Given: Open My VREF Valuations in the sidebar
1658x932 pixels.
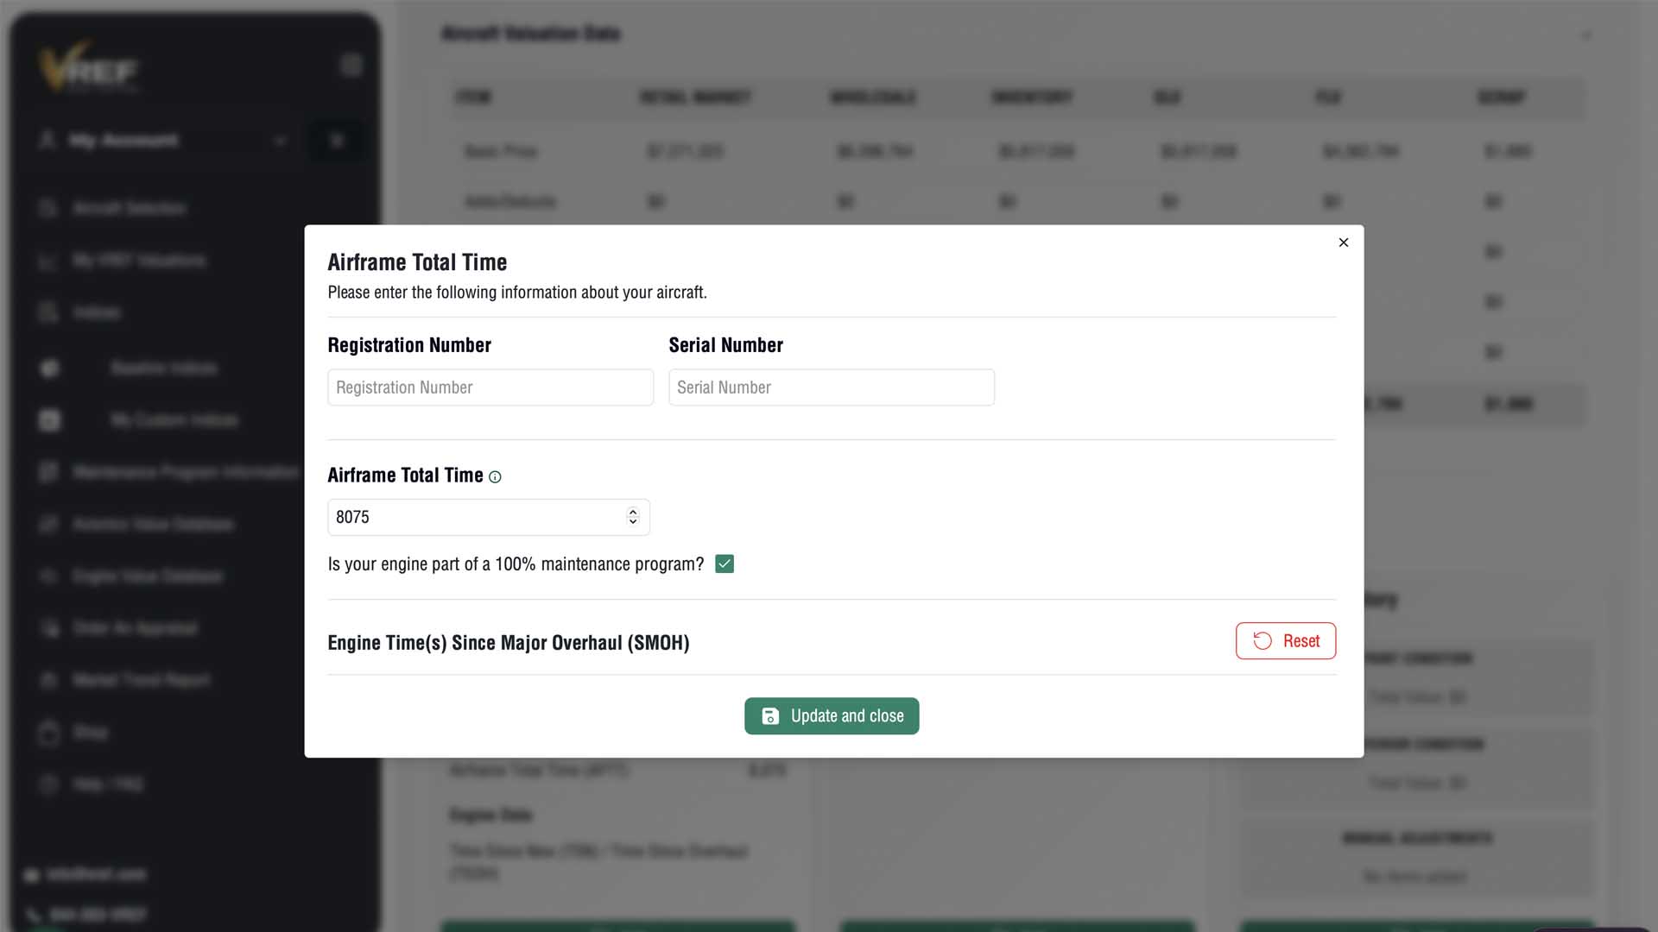Looking at the screenshot, I should [139, 261].
